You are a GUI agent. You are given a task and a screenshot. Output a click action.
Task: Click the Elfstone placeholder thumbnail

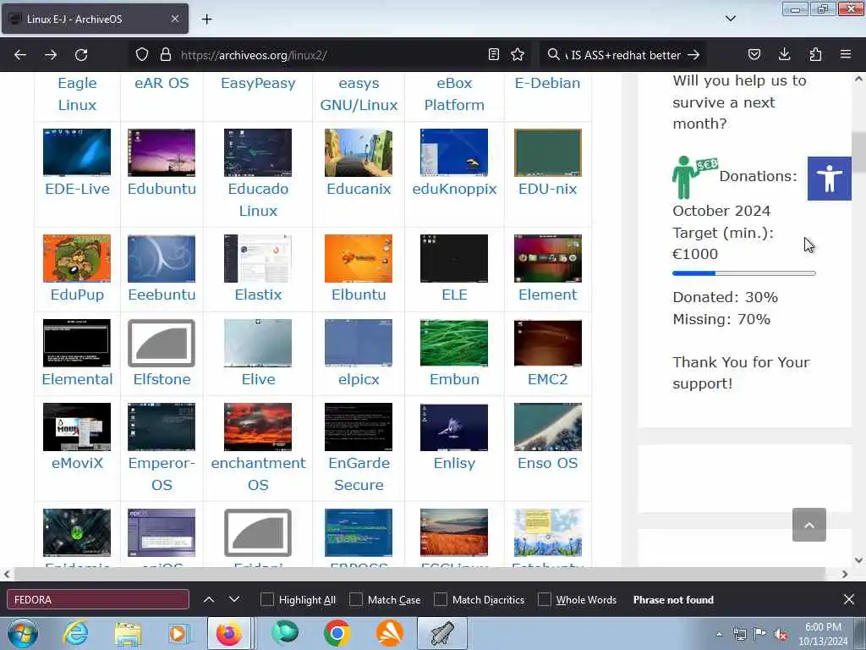162,343
